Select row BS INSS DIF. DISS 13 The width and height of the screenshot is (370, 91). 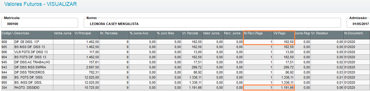(185, 47)
